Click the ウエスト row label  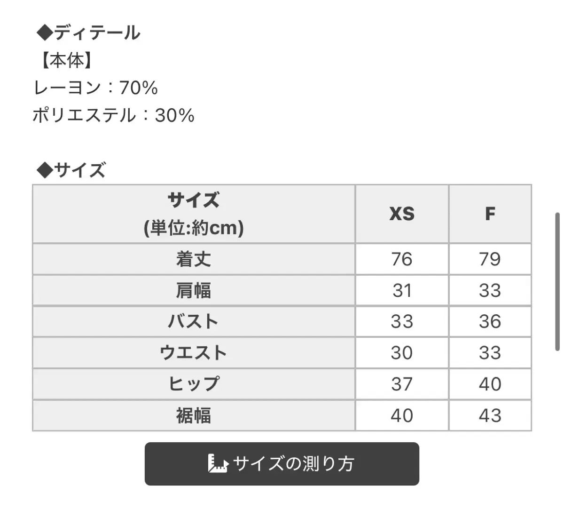[x=194, y=352]
